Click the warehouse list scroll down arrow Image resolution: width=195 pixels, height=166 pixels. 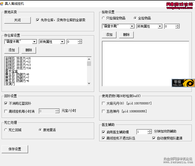click(x=89, y=83)
